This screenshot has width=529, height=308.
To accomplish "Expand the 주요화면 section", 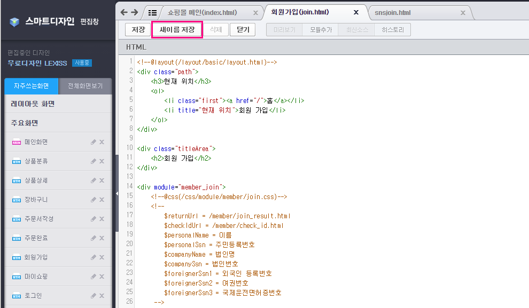I will [x=58, y=123].
